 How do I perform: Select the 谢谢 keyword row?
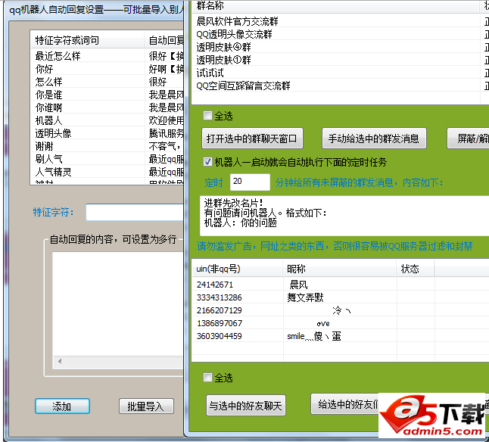point(107,146)
